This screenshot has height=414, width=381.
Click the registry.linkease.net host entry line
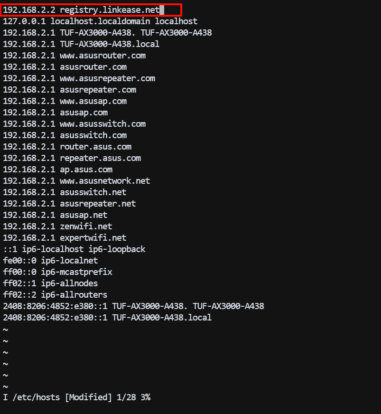pyautogui.click(x=81, y=10)
